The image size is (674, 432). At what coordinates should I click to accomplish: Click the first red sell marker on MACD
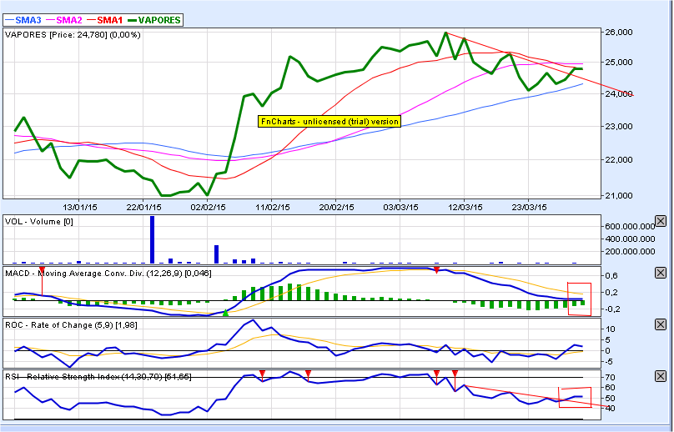pos(42,270)
